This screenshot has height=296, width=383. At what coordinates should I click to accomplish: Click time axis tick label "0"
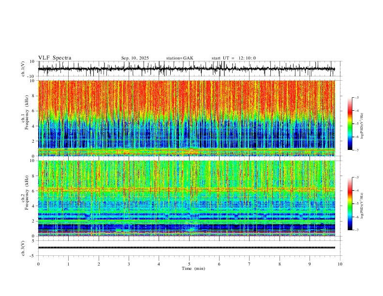pos(38,264)
